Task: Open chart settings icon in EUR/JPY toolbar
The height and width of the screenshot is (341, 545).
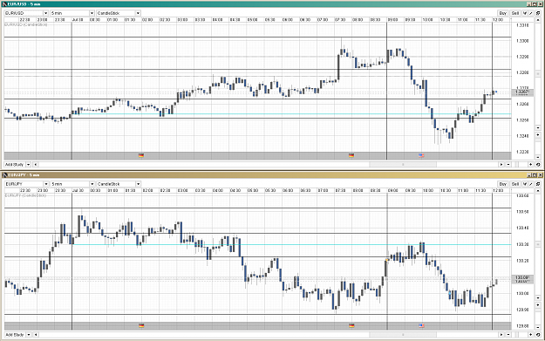Action: pos(538,184)
